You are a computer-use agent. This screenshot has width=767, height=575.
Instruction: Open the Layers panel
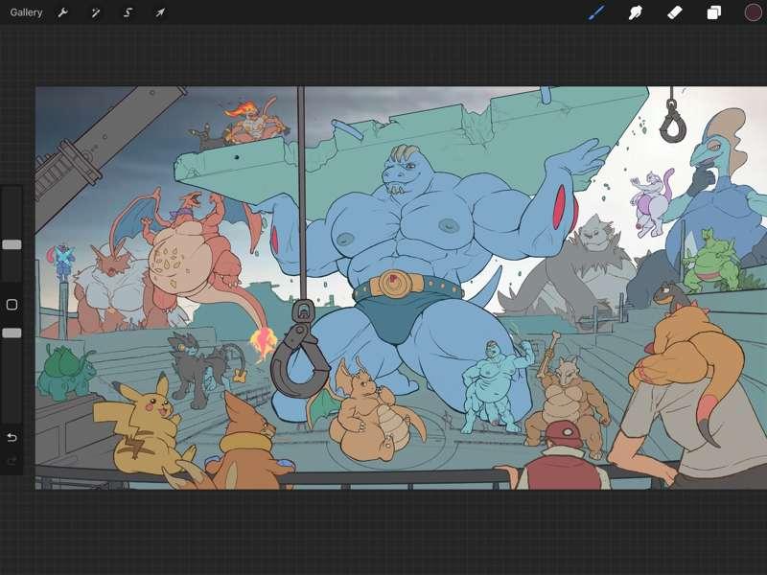(713, 12)
